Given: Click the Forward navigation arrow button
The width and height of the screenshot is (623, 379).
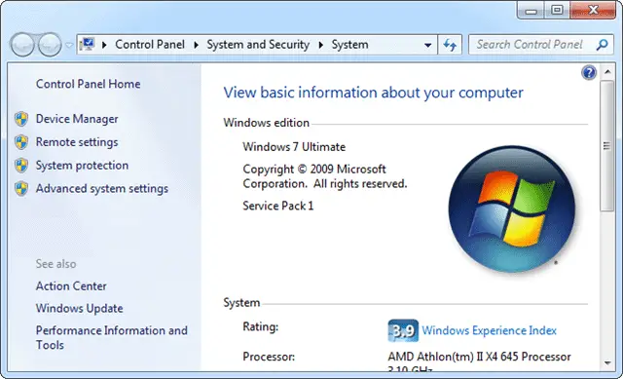Looking at the screenshot, I should [x=50, y=45].
